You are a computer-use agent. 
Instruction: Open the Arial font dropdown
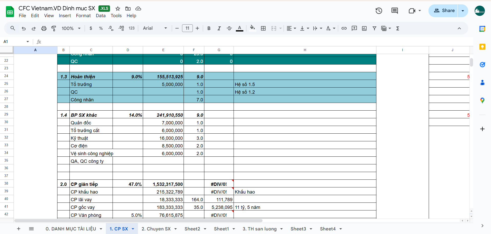pyautogui.click(x=155, y=28)
